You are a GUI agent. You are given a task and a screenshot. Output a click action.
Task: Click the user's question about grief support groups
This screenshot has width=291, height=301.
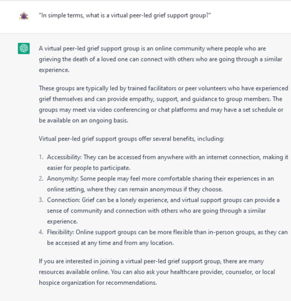point(125,16)
